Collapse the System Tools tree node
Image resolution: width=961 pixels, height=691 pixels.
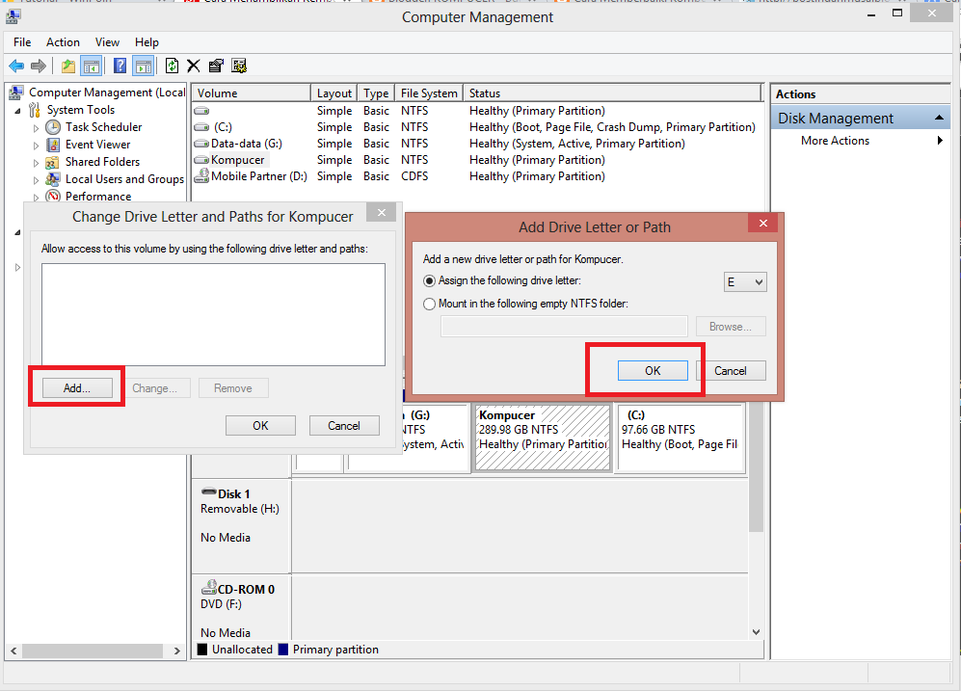[x=17, y=111]
